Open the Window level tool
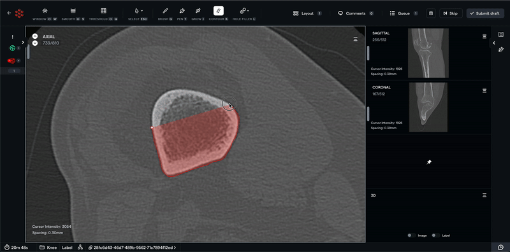 click(x=45, y=11)
